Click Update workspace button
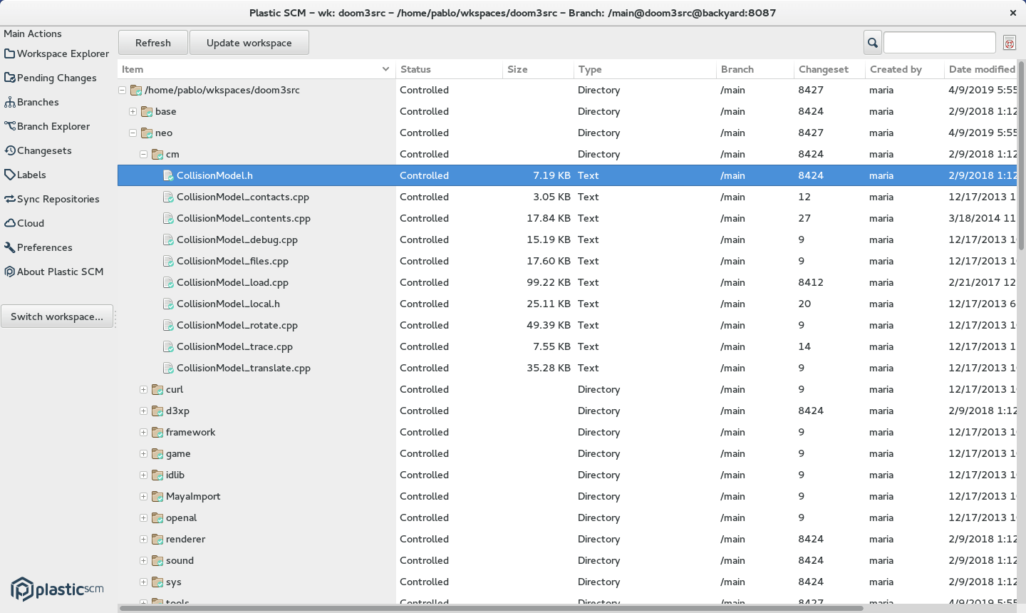This screenshot has width=1026, height=613. click(x=249, y=43)
